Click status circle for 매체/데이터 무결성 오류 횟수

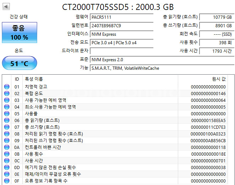point(7,174)
